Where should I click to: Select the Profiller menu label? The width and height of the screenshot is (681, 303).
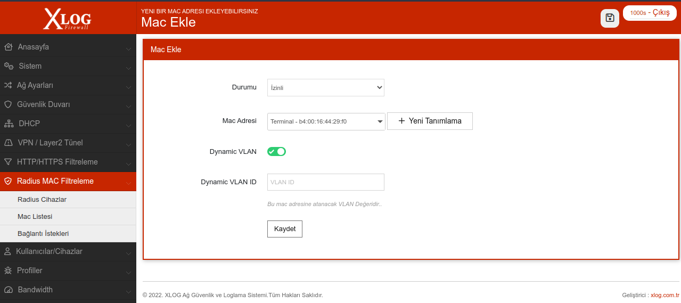click(x=29, y=271)
